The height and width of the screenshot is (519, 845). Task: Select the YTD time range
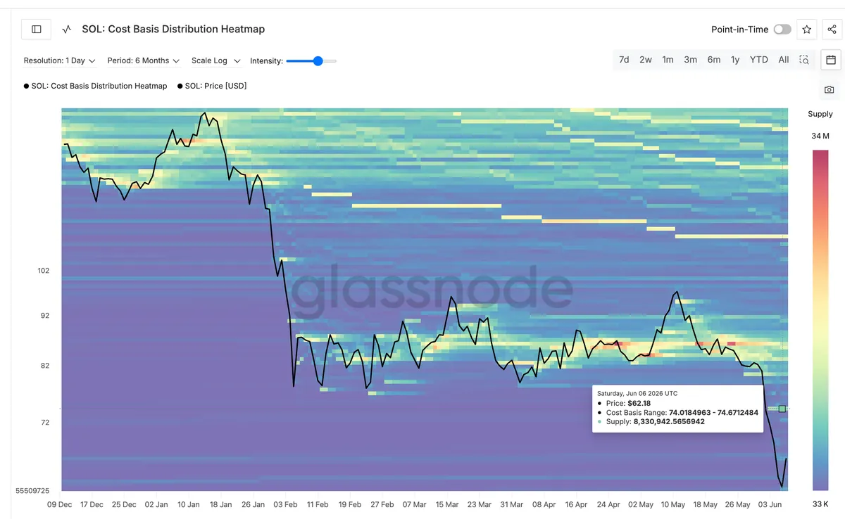[x=759, y=60]
